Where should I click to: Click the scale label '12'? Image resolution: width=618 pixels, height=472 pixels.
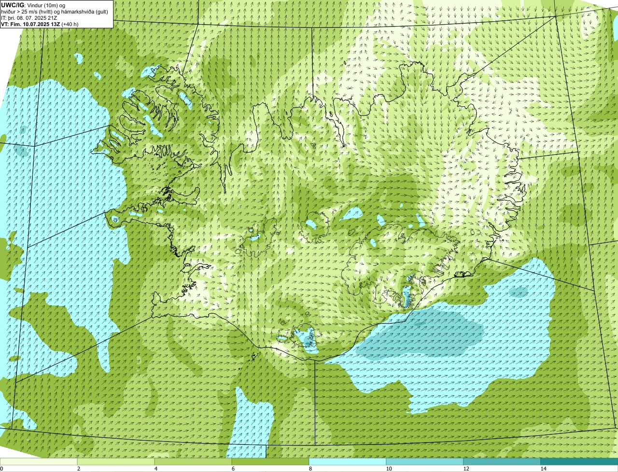coord(466,469)
